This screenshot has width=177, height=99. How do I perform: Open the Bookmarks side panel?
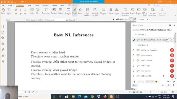(3, 26)
